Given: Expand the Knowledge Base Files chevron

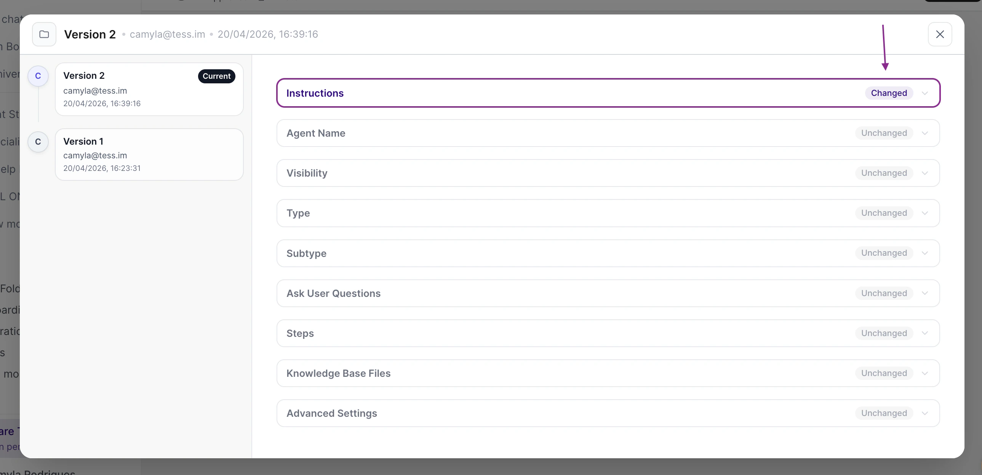Looking at the screenshot, I should [x=924, y=373].
